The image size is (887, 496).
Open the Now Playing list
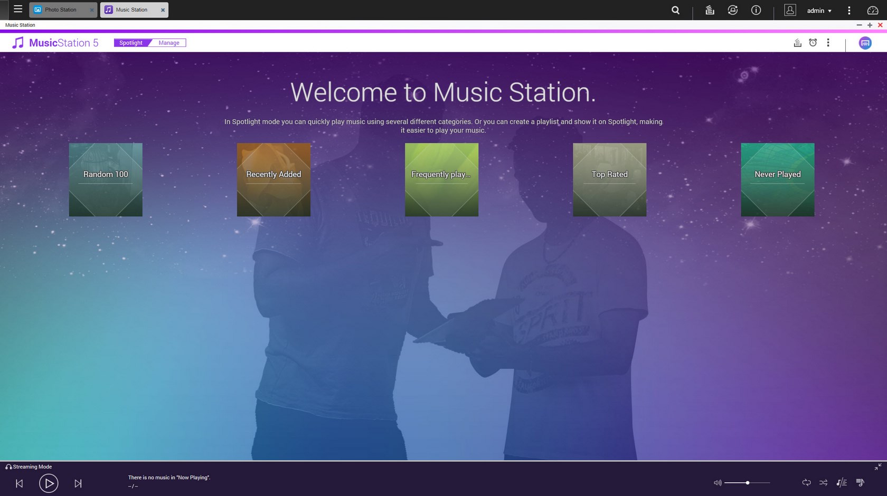[860, 482]
